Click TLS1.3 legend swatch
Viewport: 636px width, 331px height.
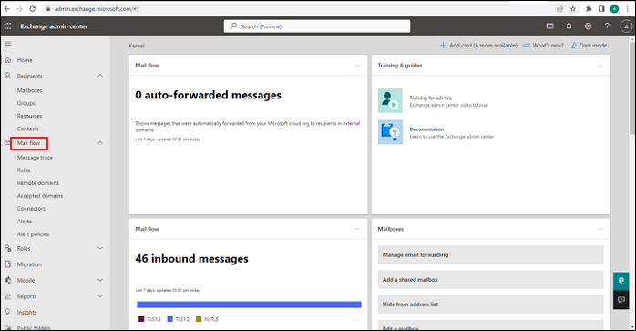pos(141,320)
